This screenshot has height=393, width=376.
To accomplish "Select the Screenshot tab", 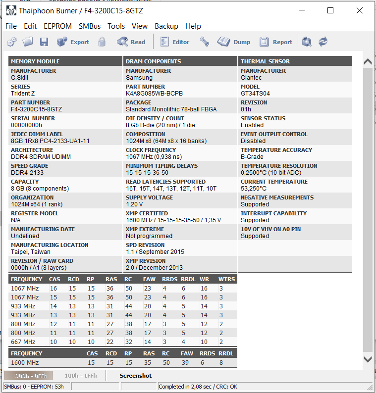I will pos(136,376).
